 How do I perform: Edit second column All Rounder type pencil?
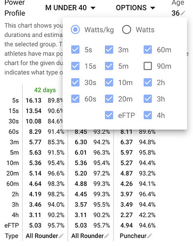107,236
